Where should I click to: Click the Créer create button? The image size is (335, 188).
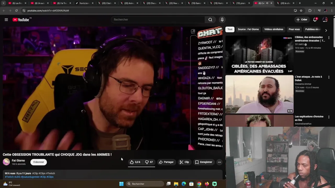302,20
